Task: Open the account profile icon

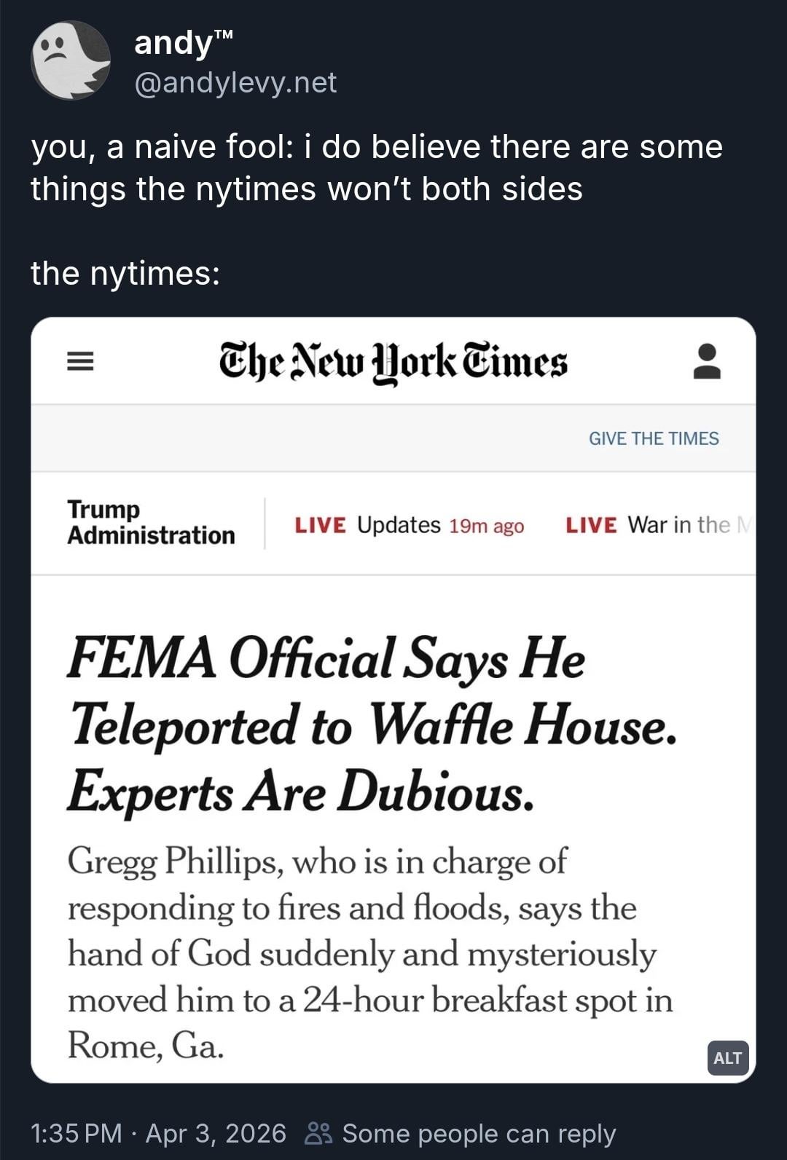Action: (x=706, y=362)
